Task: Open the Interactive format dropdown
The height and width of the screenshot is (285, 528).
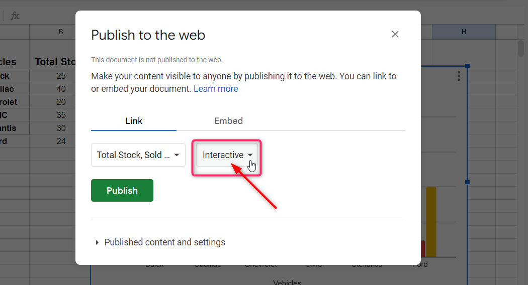Action: point(227,155)
